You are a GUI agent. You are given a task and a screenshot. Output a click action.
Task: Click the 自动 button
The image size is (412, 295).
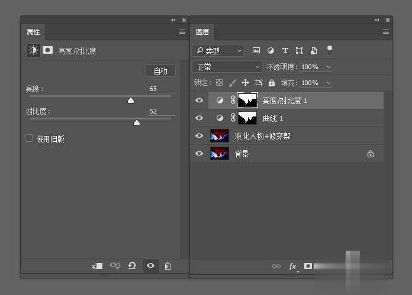(160, 71)
